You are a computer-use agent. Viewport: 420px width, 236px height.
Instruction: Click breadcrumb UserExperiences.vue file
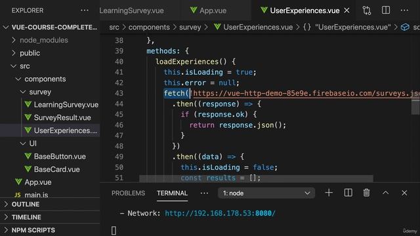point(253,28)
